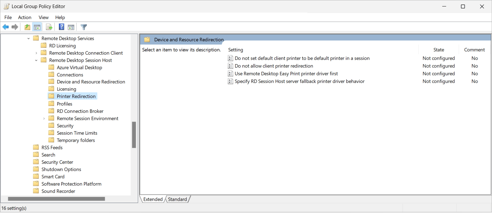
Task: Click the Filter toolbar icon
Action: [83, 27]
